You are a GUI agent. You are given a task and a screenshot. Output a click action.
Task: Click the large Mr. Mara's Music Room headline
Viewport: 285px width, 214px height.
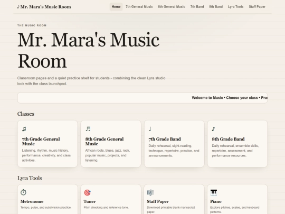coord(89,50)
